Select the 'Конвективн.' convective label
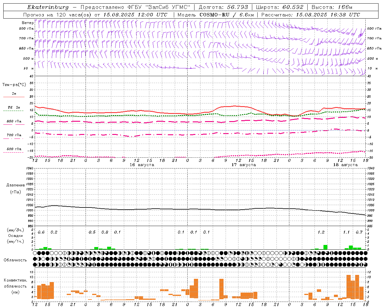 click(x=16, y=280)
